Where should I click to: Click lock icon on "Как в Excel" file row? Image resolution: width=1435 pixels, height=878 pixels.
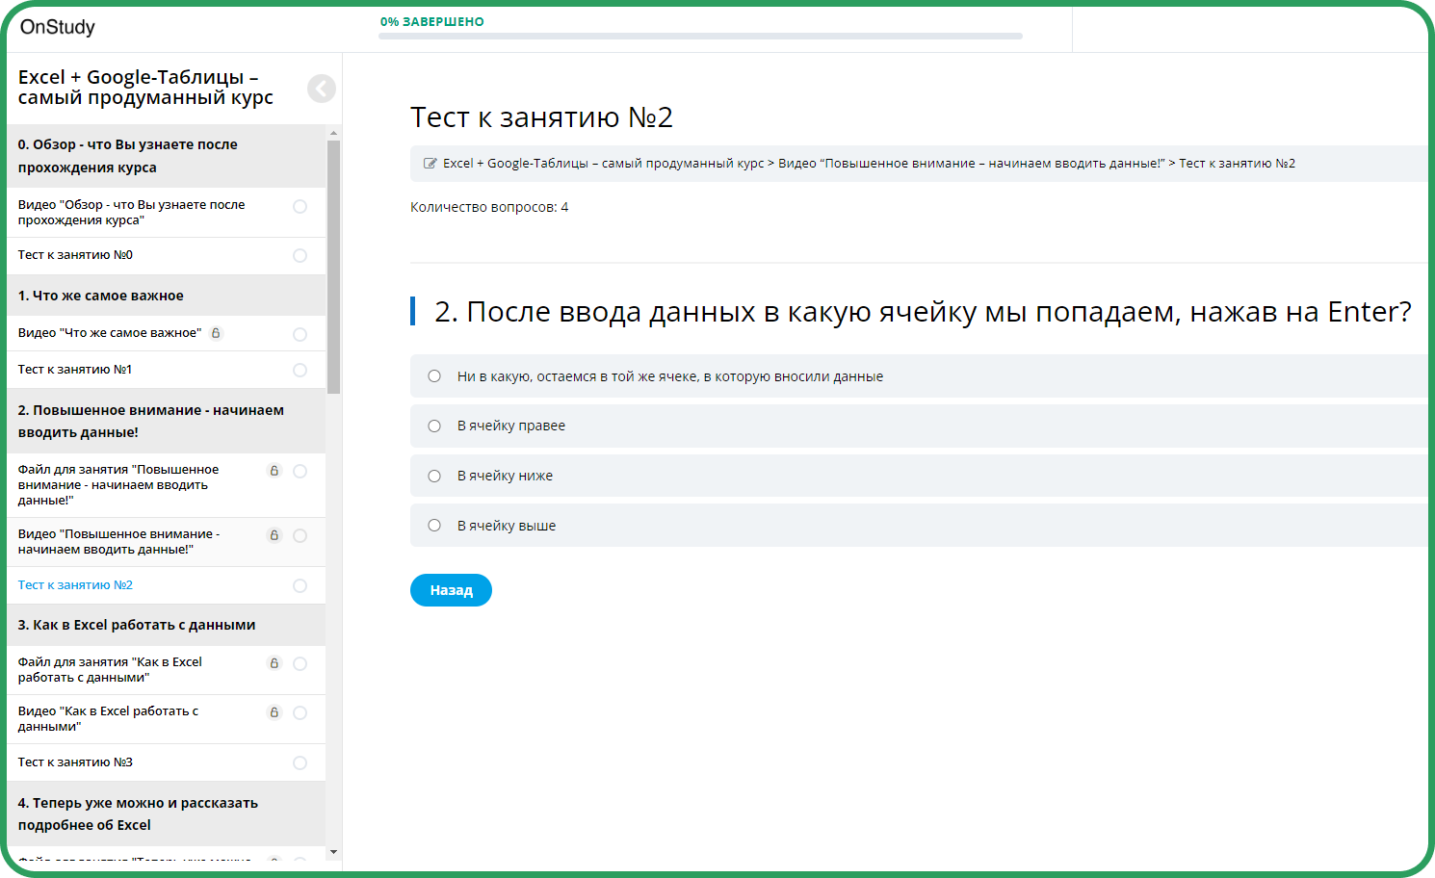tap(274, 663)
